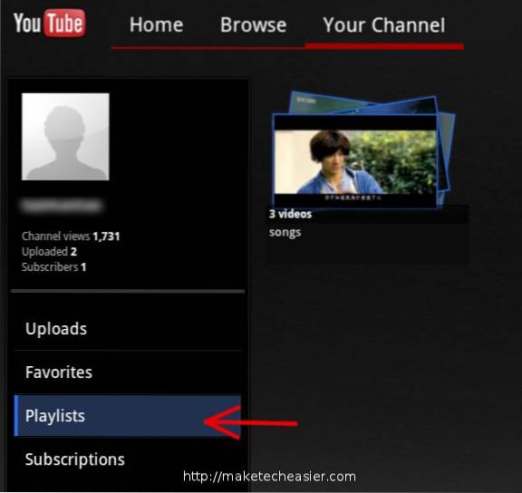Screen dimensions: 522x493
Task: Open the Browse tab
Action: (253, 25)
